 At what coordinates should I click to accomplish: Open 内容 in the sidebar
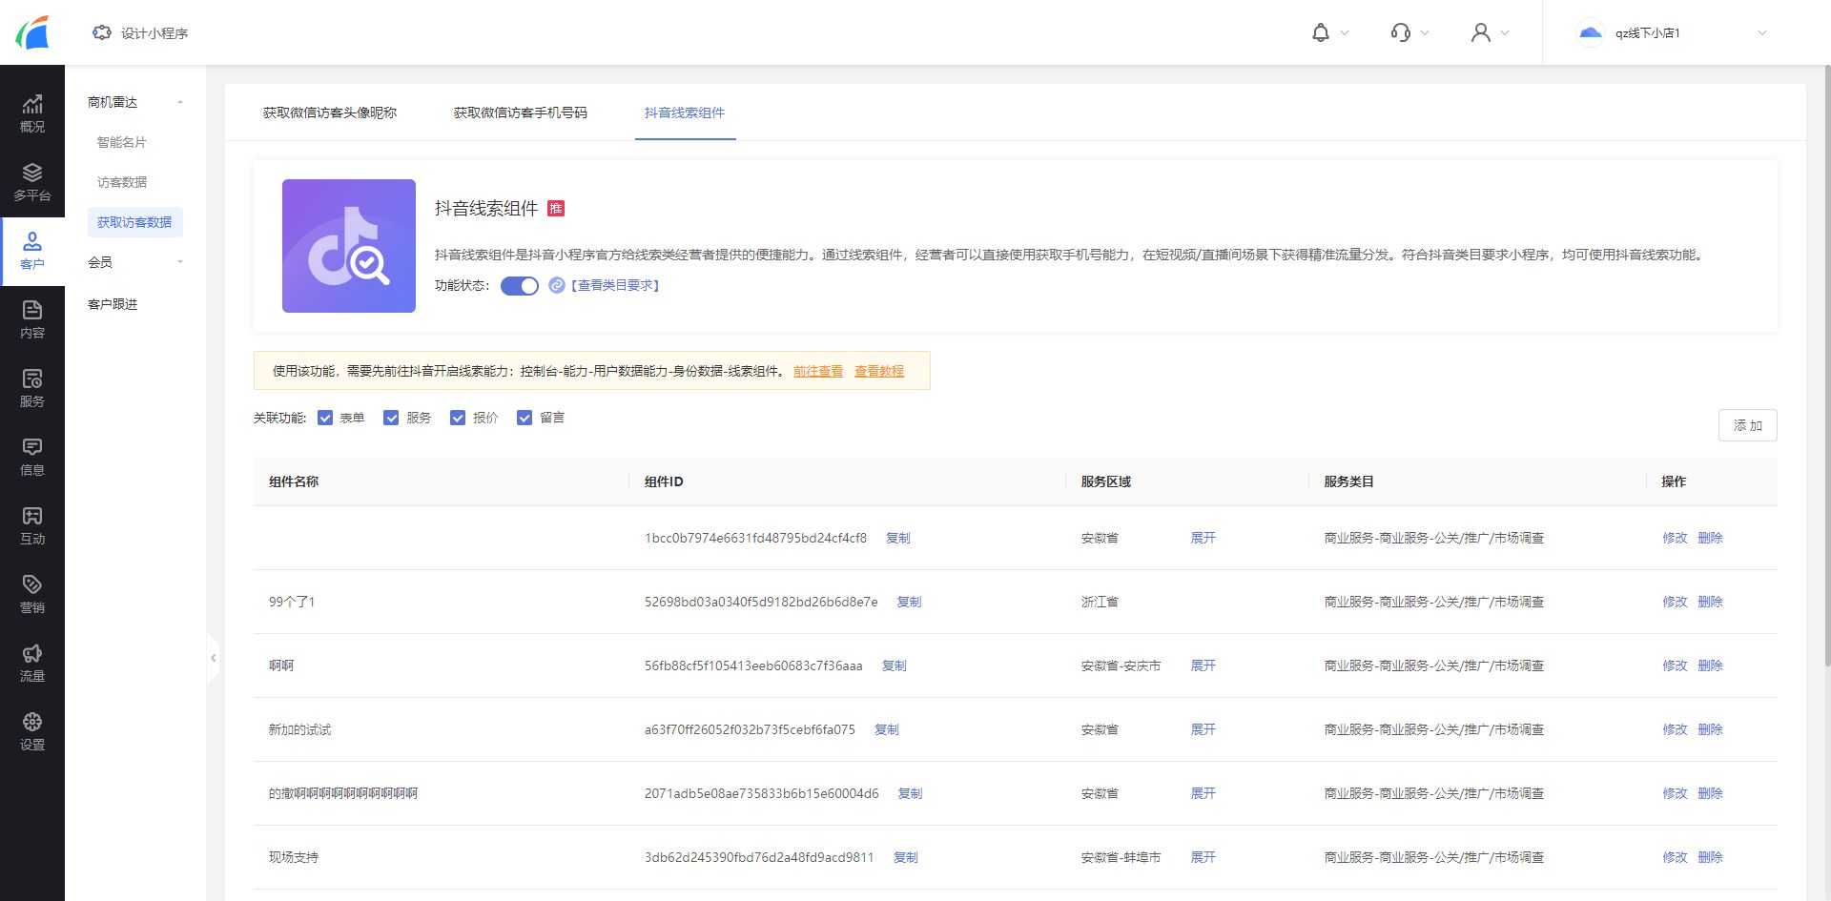pyautogui.click(x=32, y=320)
